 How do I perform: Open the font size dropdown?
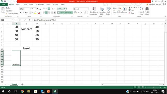[x=35, y=9]
